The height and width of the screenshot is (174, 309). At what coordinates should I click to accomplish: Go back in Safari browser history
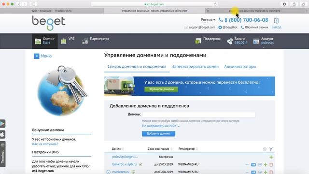(x=19, y=4)
